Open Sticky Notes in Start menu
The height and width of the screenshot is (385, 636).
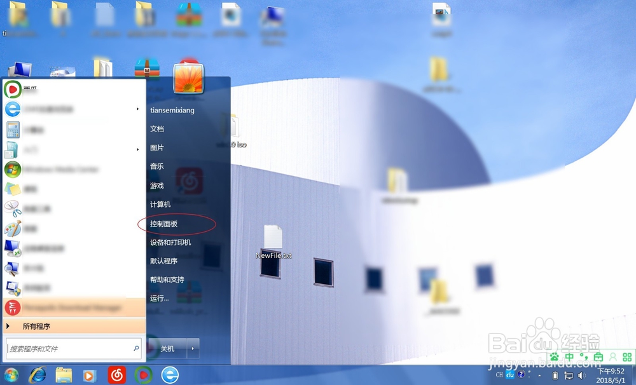74,189
